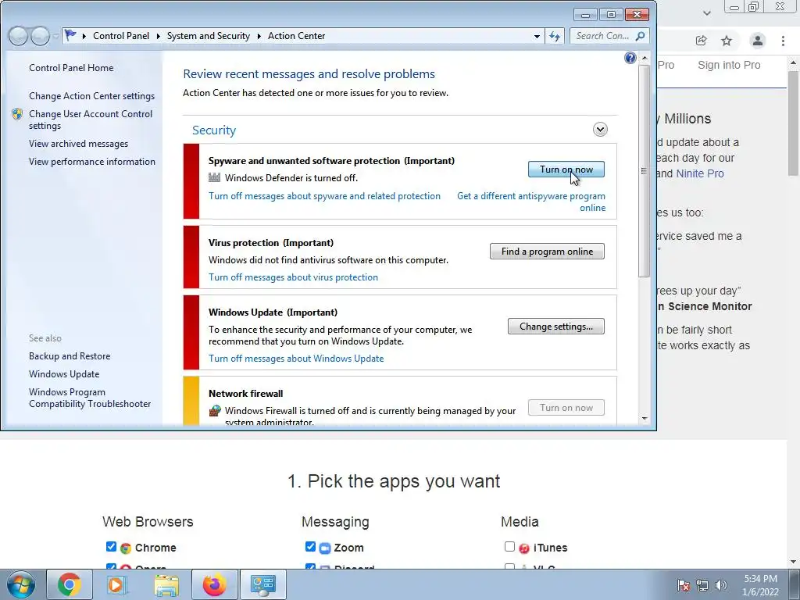Open the Windows Start orb
This screenshot has width=800, height=600.
pos(20,584)
